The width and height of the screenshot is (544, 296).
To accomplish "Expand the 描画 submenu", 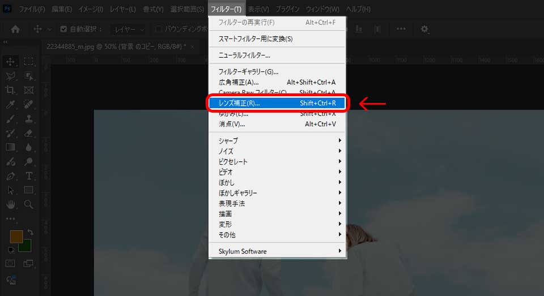I will pyautogui.click(x=277, y=214).
